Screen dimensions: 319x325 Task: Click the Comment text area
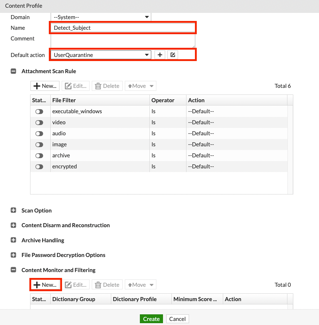click(123, 40)
